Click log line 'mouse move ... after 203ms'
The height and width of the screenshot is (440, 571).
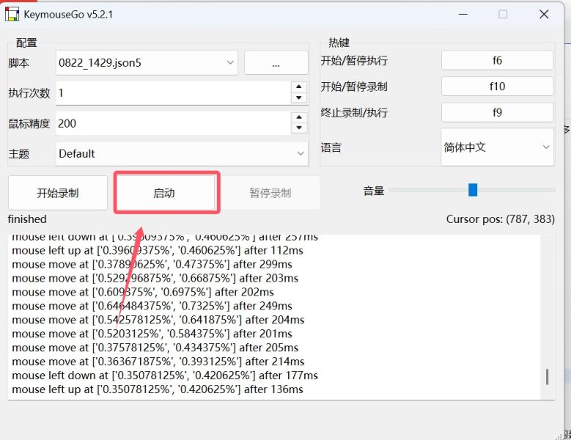155,279
